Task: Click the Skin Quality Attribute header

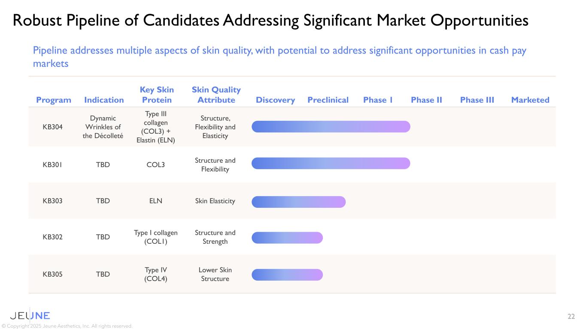Action: (216, 95)
